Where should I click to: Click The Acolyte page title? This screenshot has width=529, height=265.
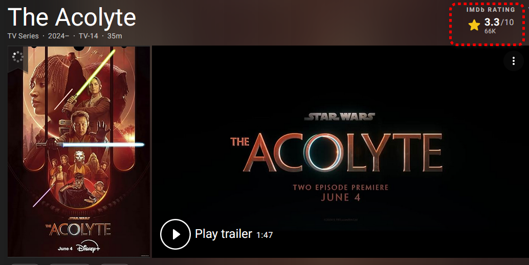tap(72, 17)
